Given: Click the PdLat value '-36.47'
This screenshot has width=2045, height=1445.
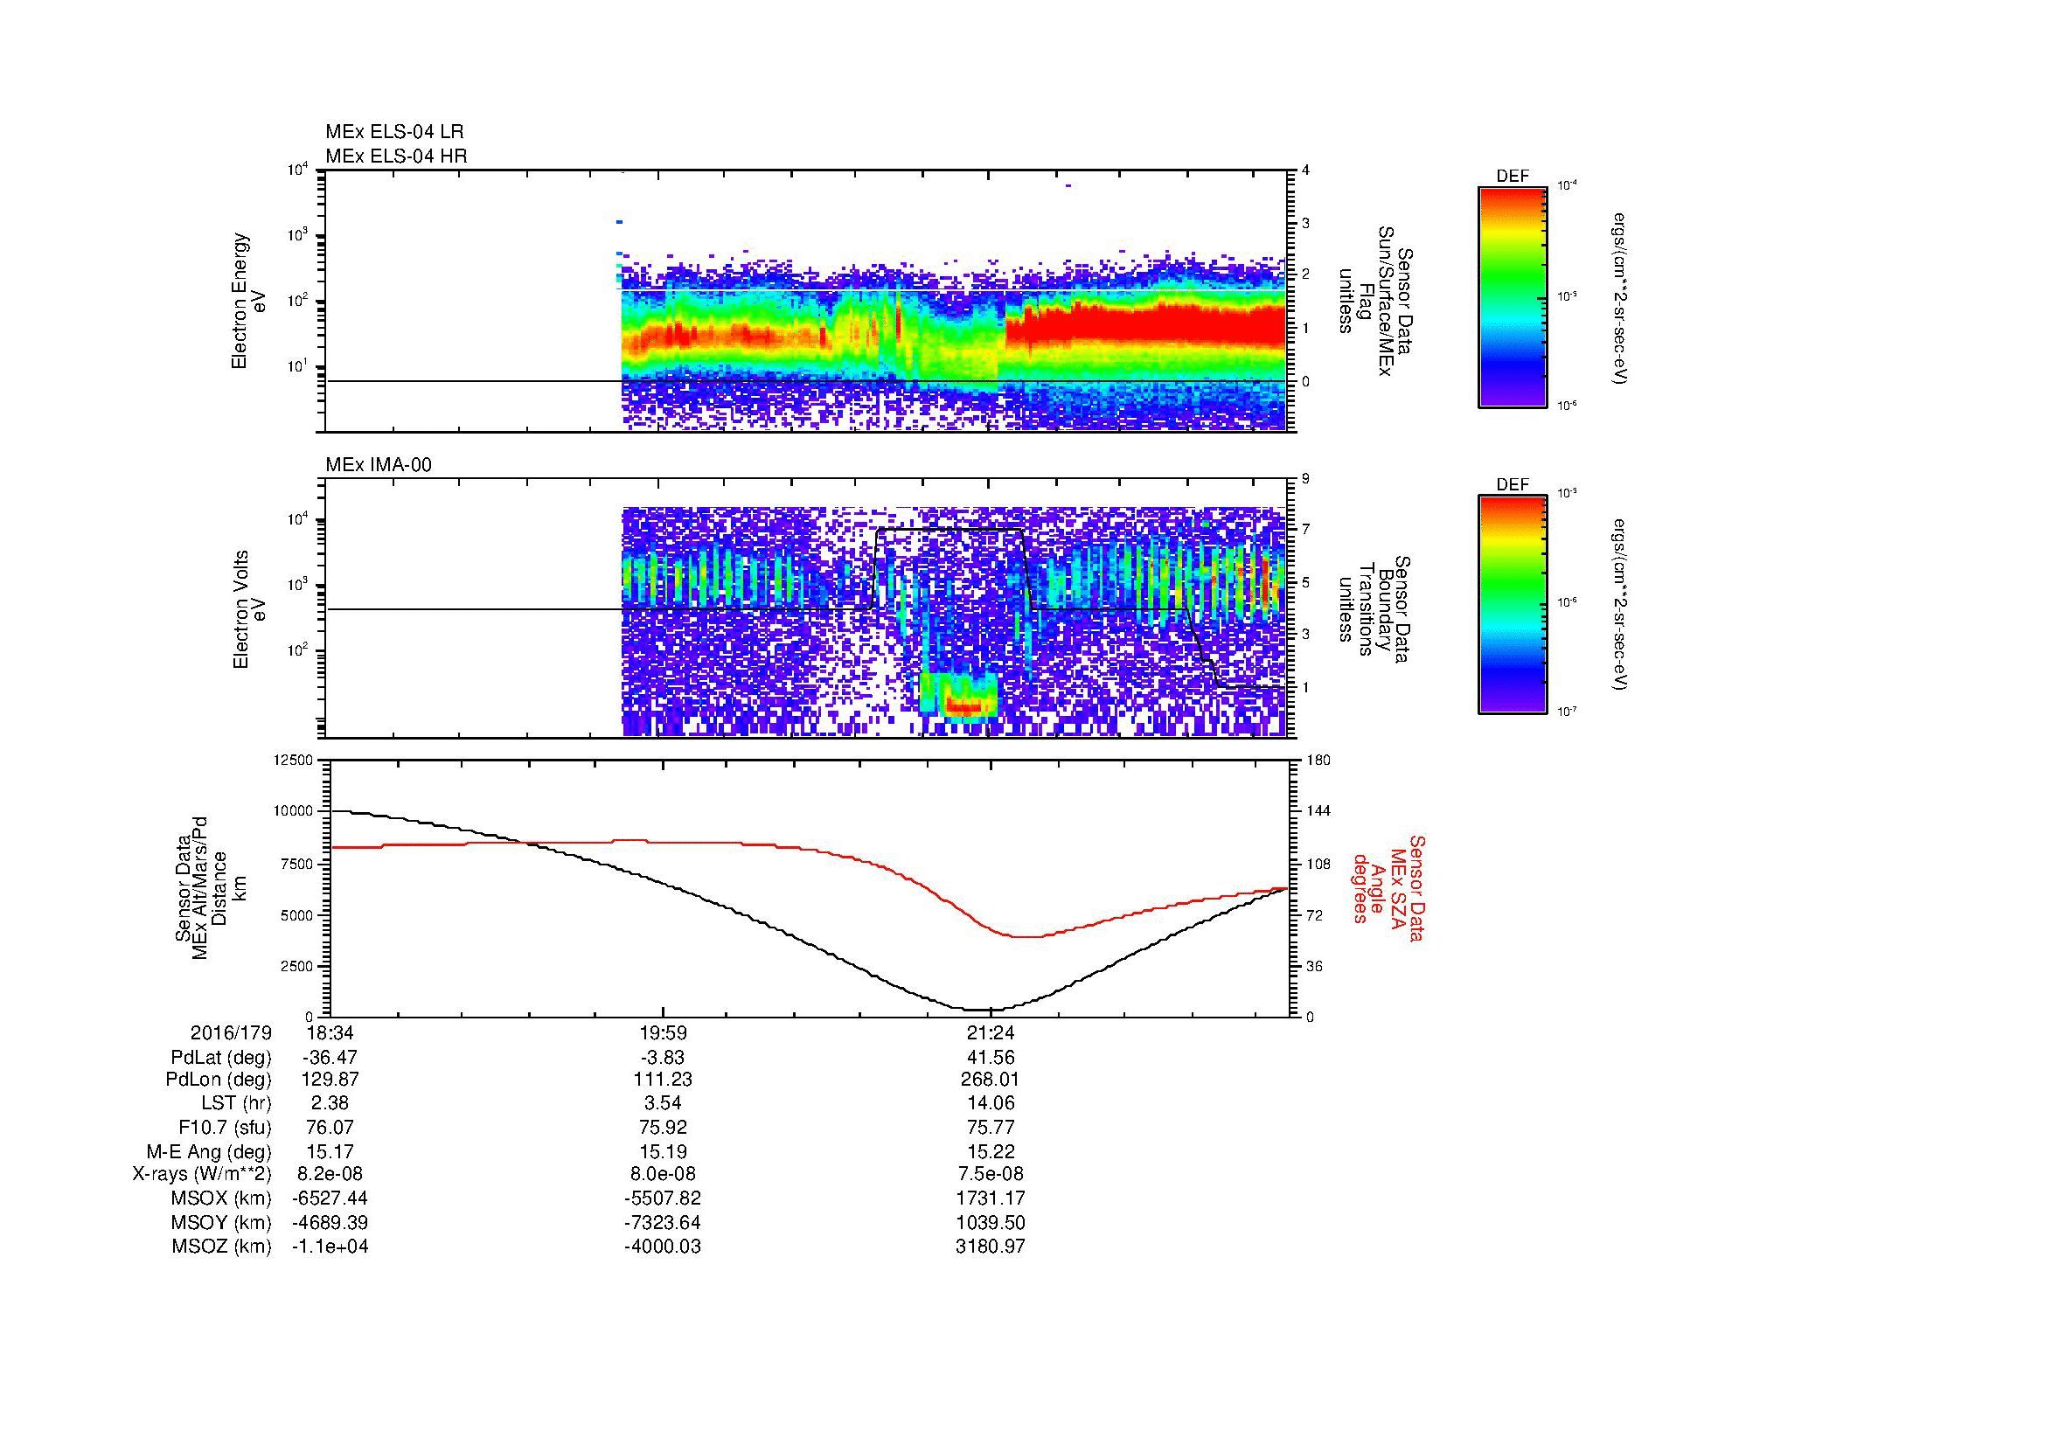Looking at the screenshot, I should click(x=330, y=1058).
